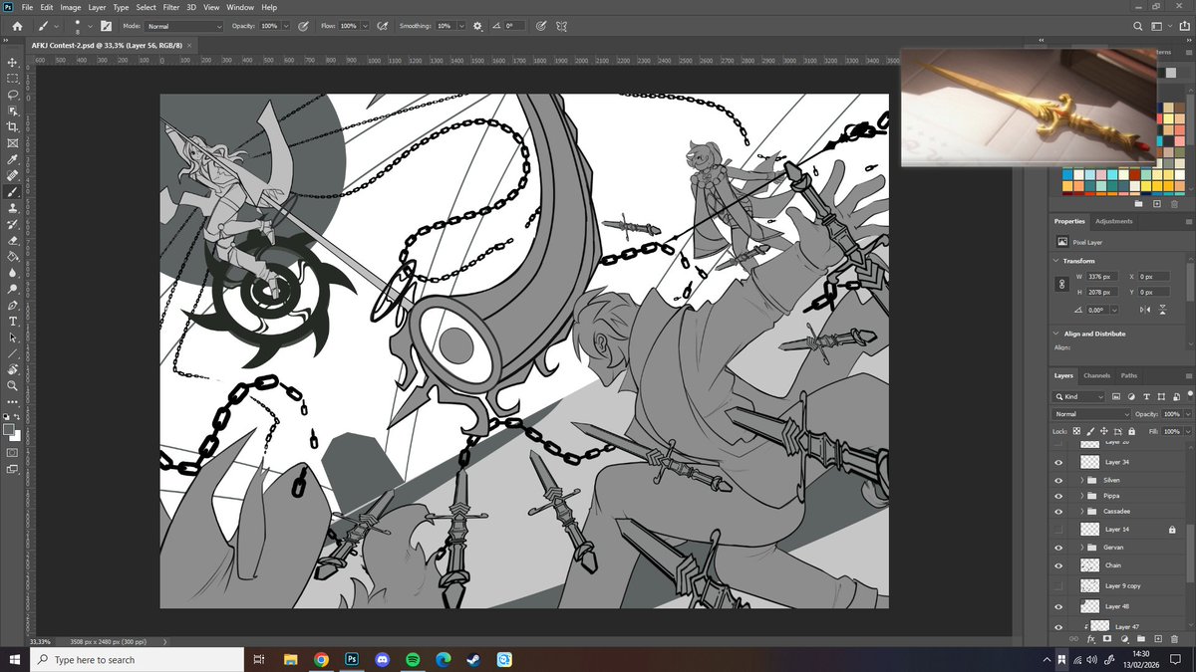The image size is (1196, 672).
Task: Show hidden Layer 9 copy
Action: tap(1058, 585)
